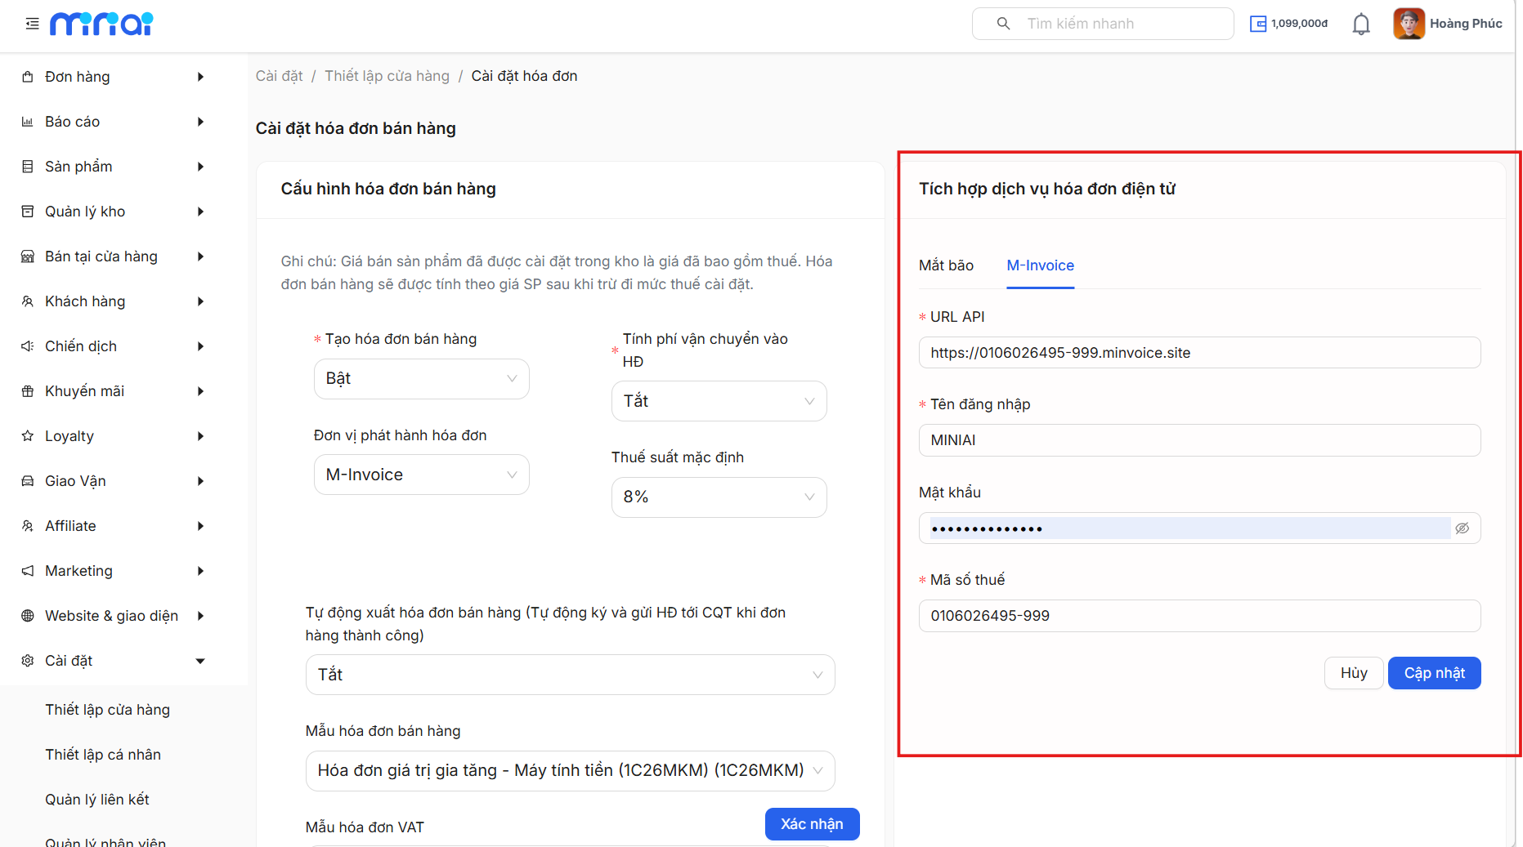Expand the Báo cáo menu arrow
The height and width of the screenshot is (847, 1523).
coord(200,122)
